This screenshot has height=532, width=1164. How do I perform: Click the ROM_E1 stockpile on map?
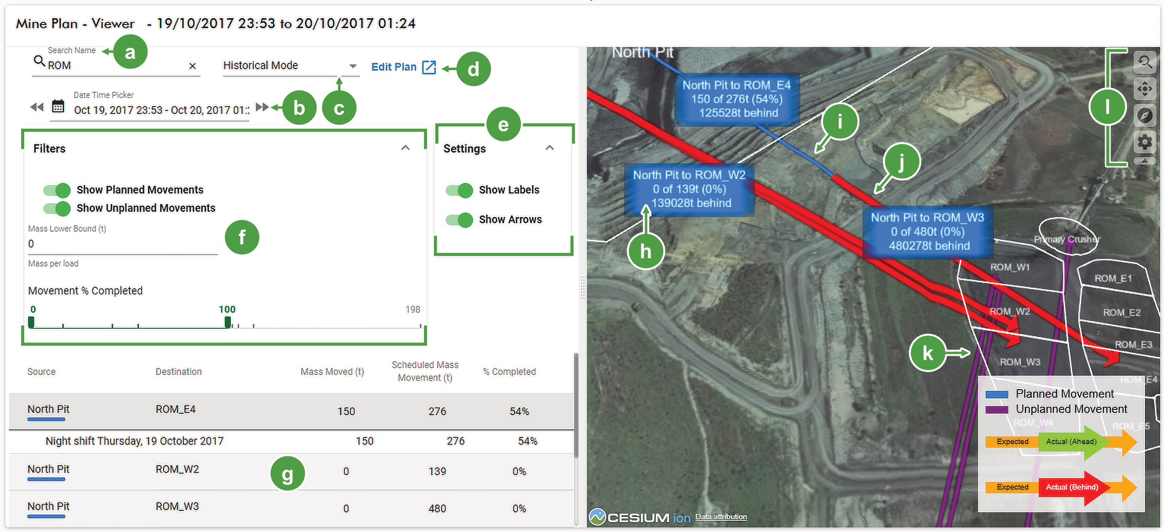click(x=1113, y=278)
